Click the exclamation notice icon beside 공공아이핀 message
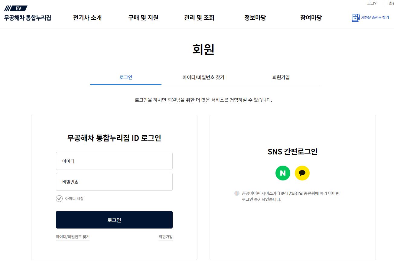The image size is (394, 266). (x=236, y=193)
